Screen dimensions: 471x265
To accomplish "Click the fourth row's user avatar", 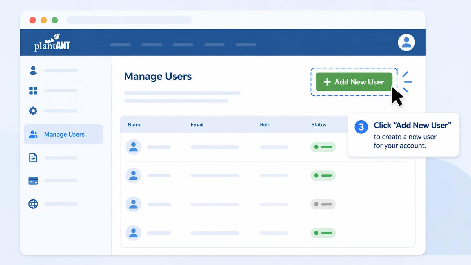I will pyautogui.click(x=133, y=233).
